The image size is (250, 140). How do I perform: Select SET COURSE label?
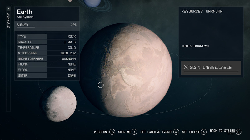tap(191, 132)
